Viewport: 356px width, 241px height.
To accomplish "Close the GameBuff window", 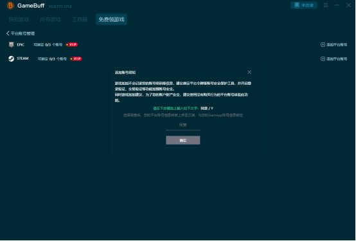I will click(348, 5).
